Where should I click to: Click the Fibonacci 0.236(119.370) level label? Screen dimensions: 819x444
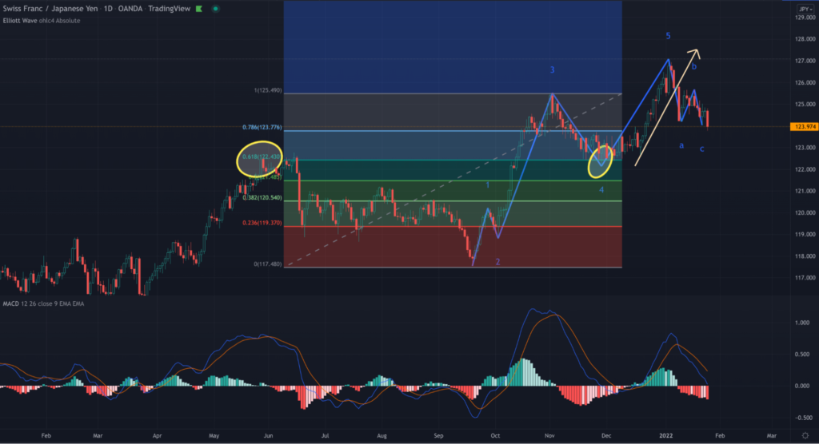tap(262, 224)
